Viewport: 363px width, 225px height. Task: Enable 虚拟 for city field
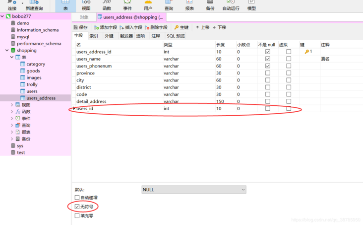[x=289, y=80]
